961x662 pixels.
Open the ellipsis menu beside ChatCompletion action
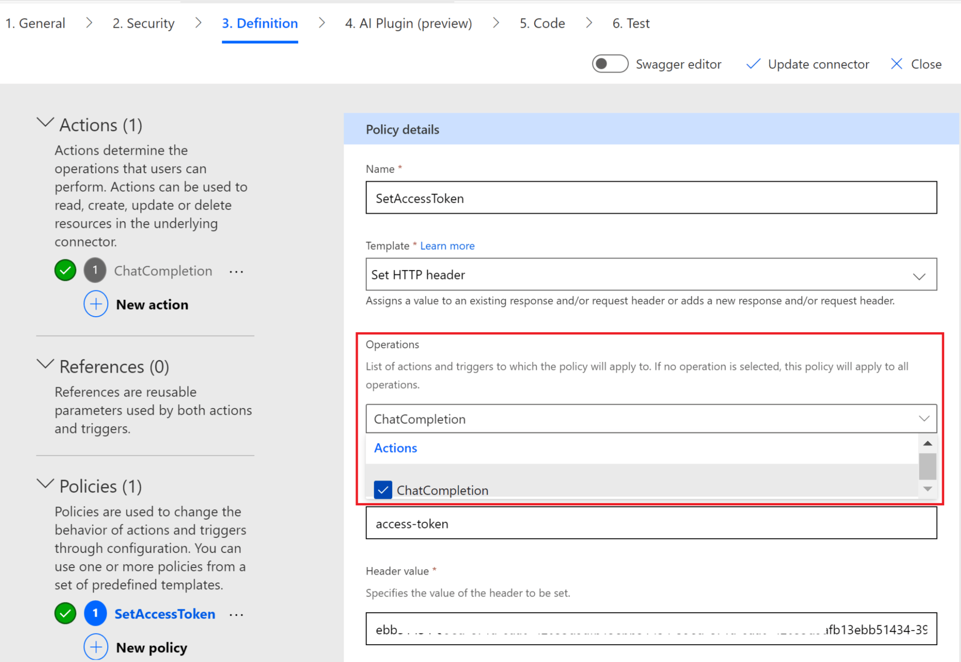[236, 271]
